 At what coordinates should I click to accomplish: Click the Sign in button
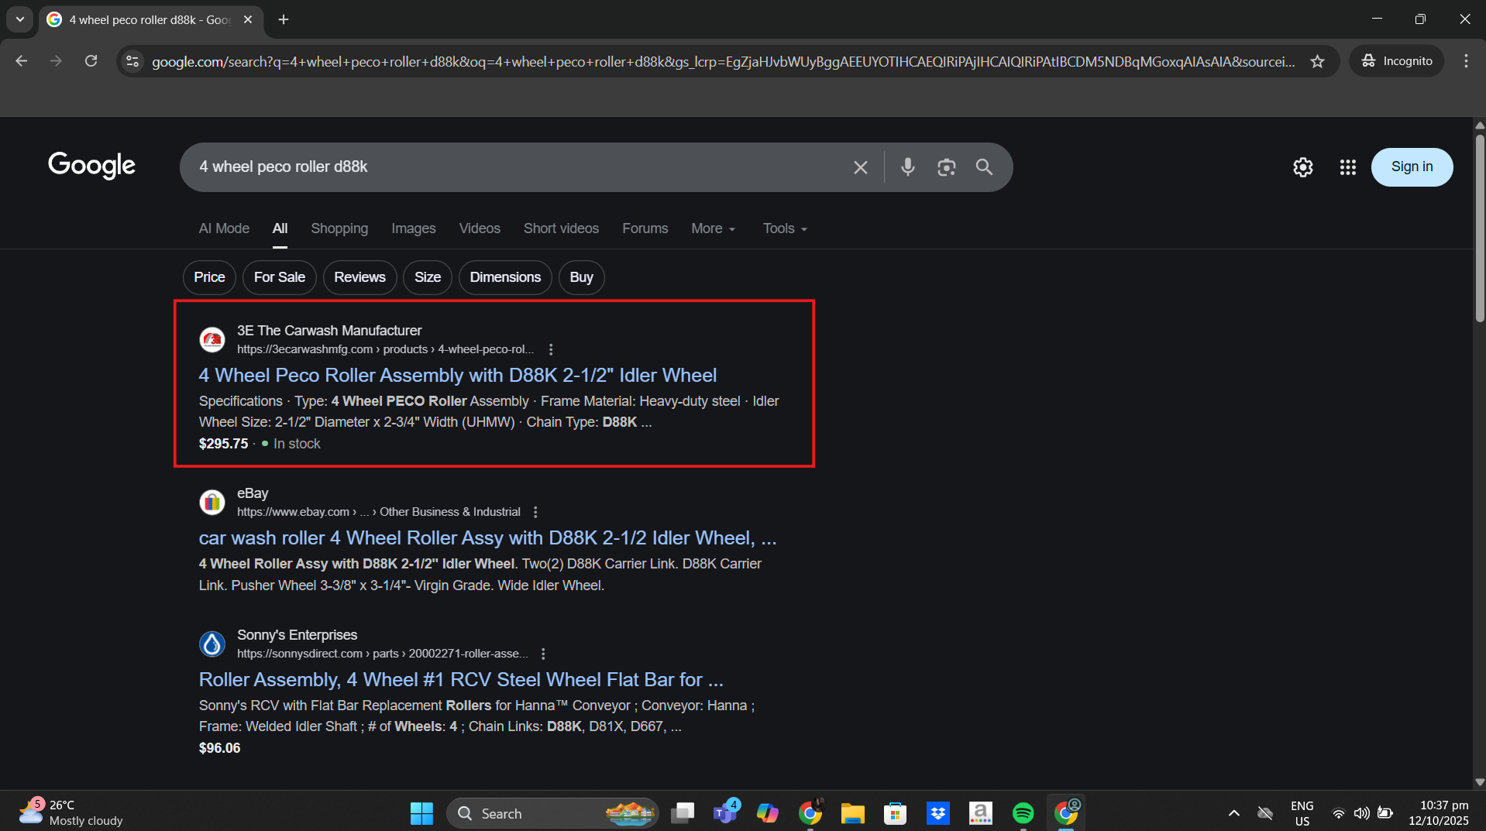(1411, 167)
